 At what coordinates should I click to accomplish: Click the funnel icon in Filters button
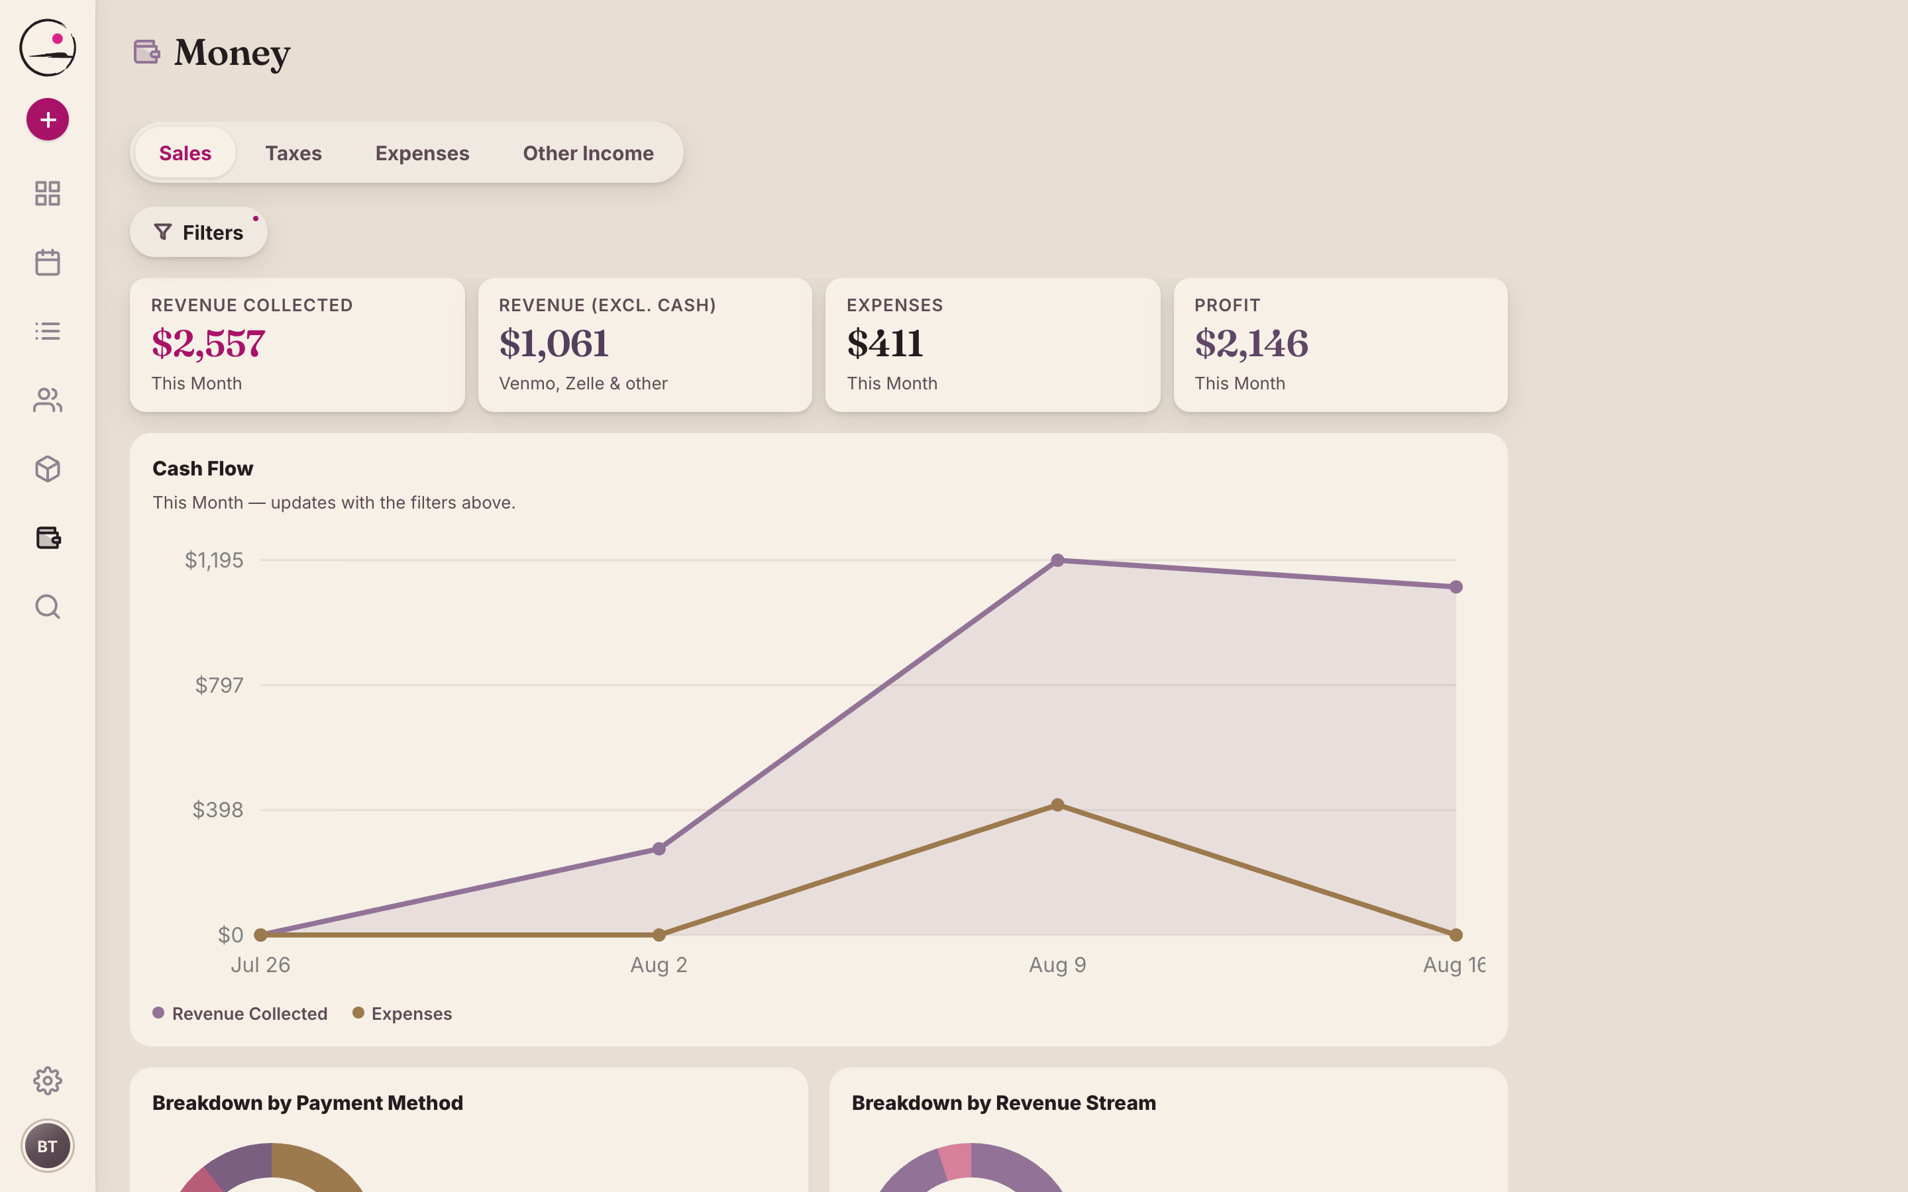point(162,232)
